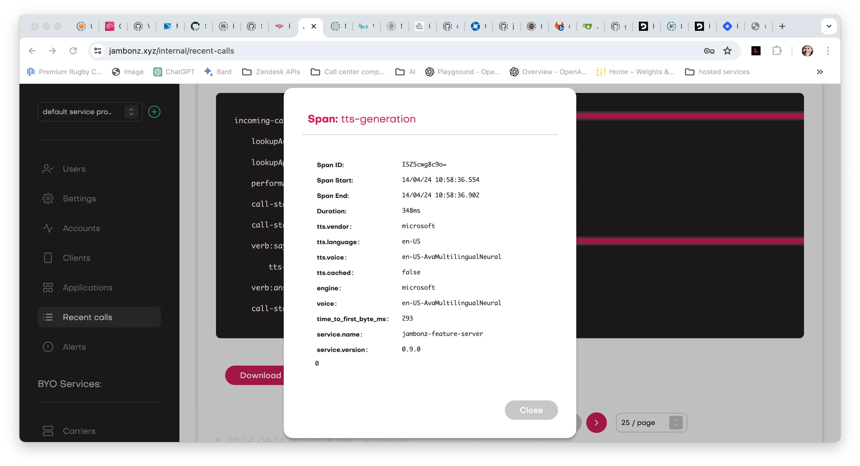Screen dimensions: 860x466
Task: Open the dark extension icon beside star
Action: click(x=756, y=51)
